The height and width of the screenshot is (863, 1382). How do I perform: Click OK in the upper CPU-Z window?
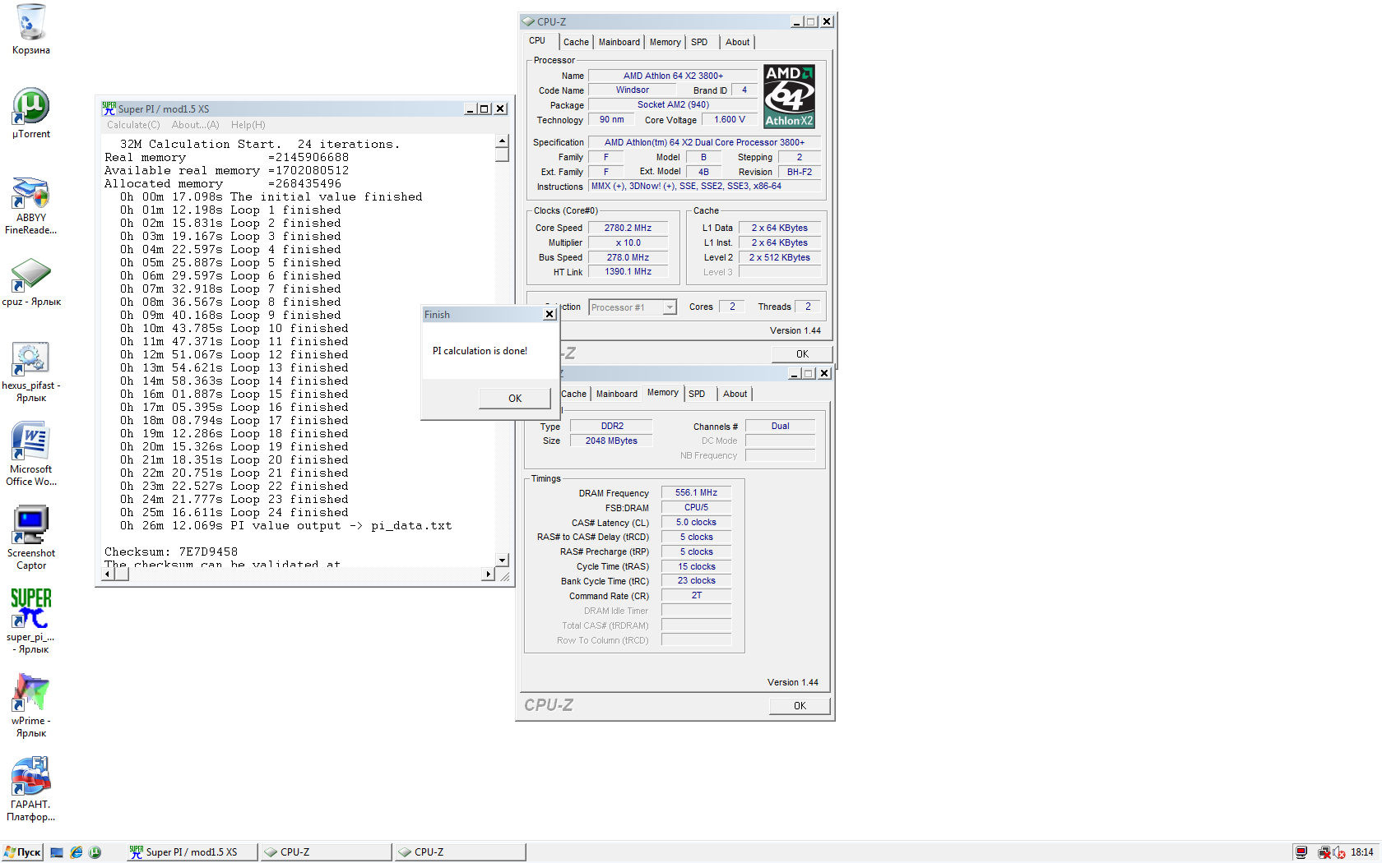click(802, 354)
